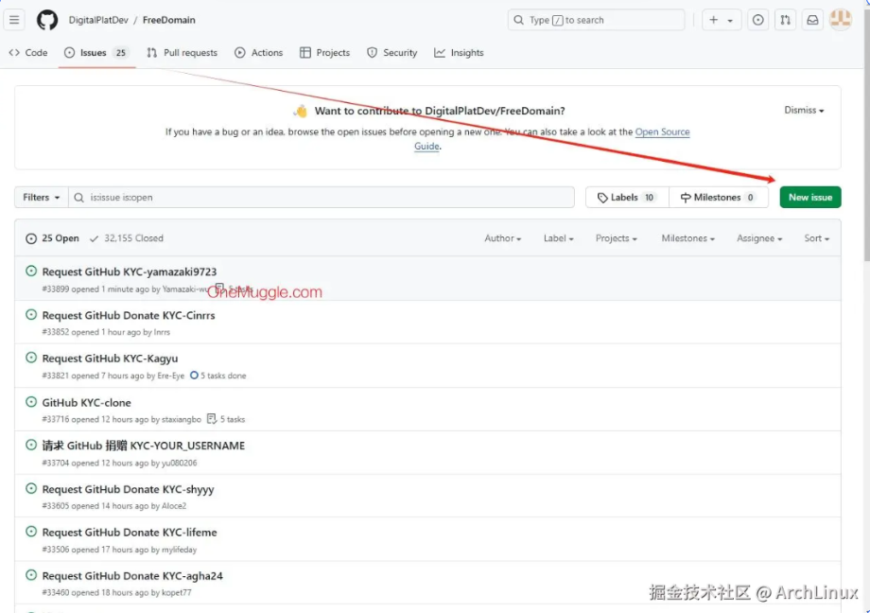Expand the Milestones filter dropdown in issue list header
870x613 pixels.
[x=688, y=238]
